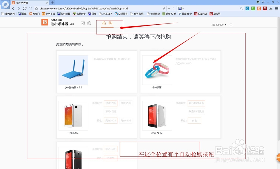Viewport: 280px width, 169px height.
Task: Close the 抢小米神器 browser tab
Action: click(x=47, y=3)
